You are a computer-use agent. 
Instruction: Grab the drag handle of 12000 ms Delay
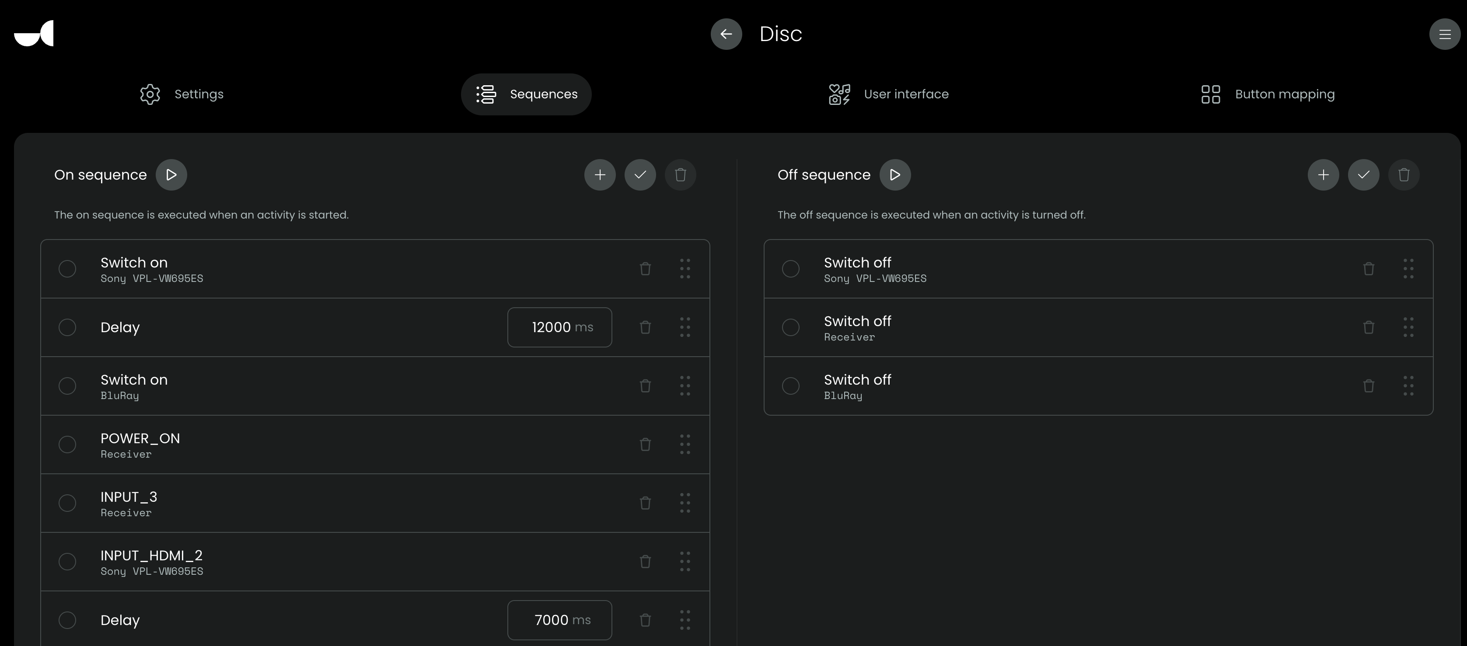click(685, 327)
